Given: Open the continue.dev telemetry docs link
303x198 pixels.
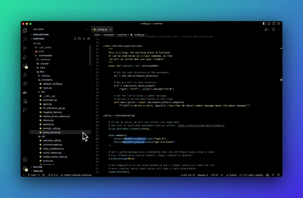Looking at the screenshot, I should [201, 125].
